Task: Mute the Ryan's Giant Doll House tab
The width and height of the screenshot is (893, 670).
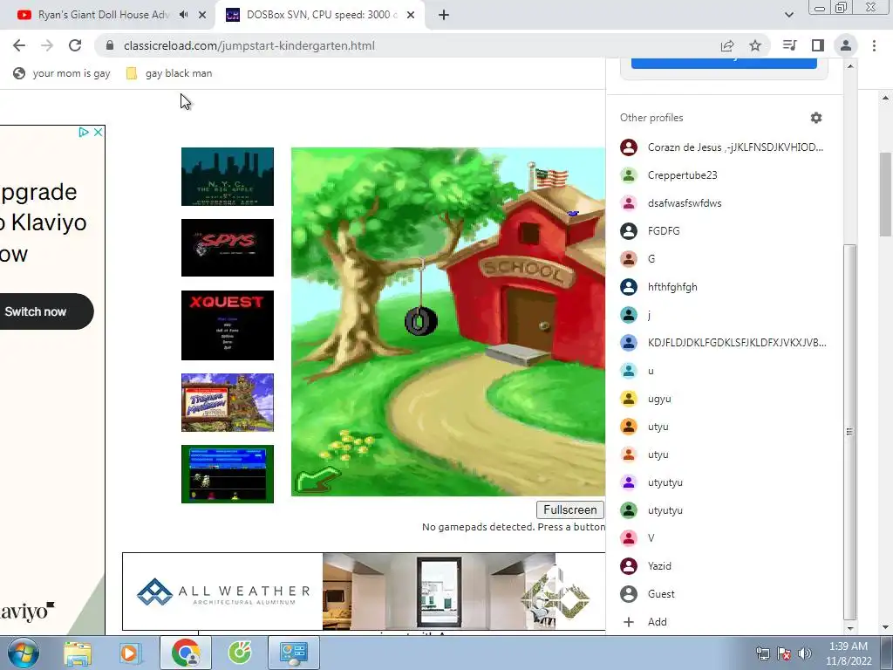Action: click(183, 15)
